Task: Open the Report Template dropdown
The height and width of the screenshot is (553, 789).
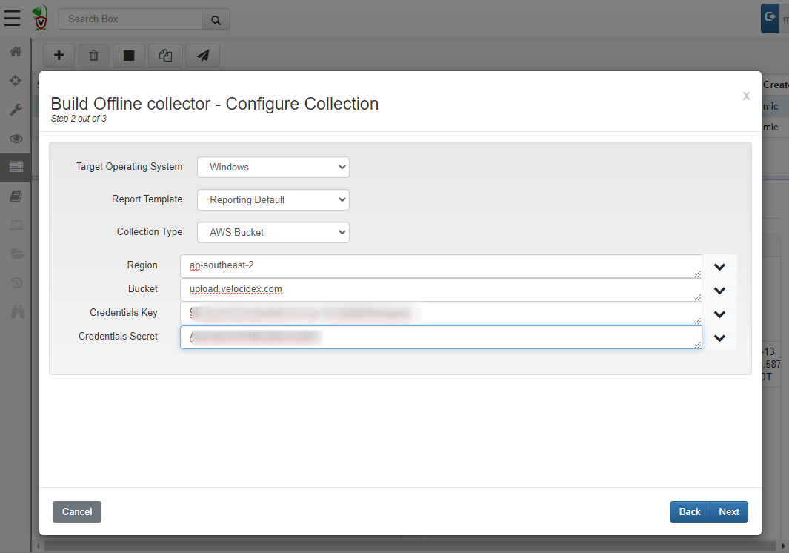Action: point(273,199)
